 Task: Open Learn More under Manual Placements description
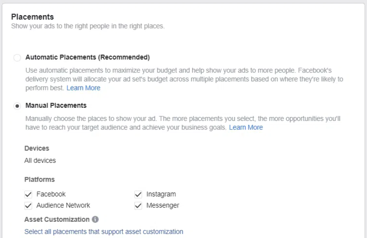coord(246,127)
